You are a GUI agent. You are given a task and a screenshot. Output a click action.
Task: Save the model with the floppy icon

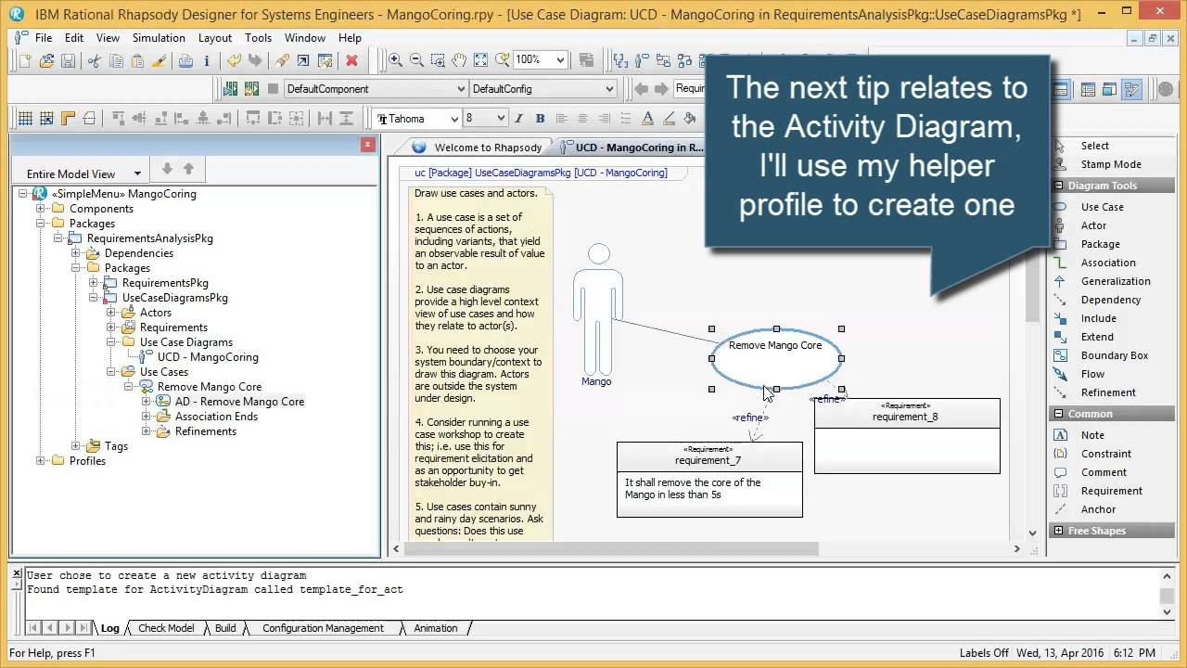click(68, 60)
